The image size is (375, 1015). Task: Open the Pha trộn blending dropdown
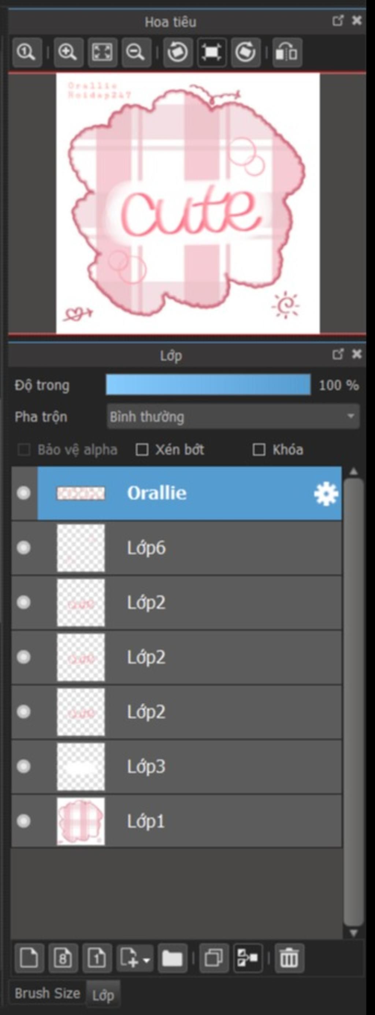233,417
